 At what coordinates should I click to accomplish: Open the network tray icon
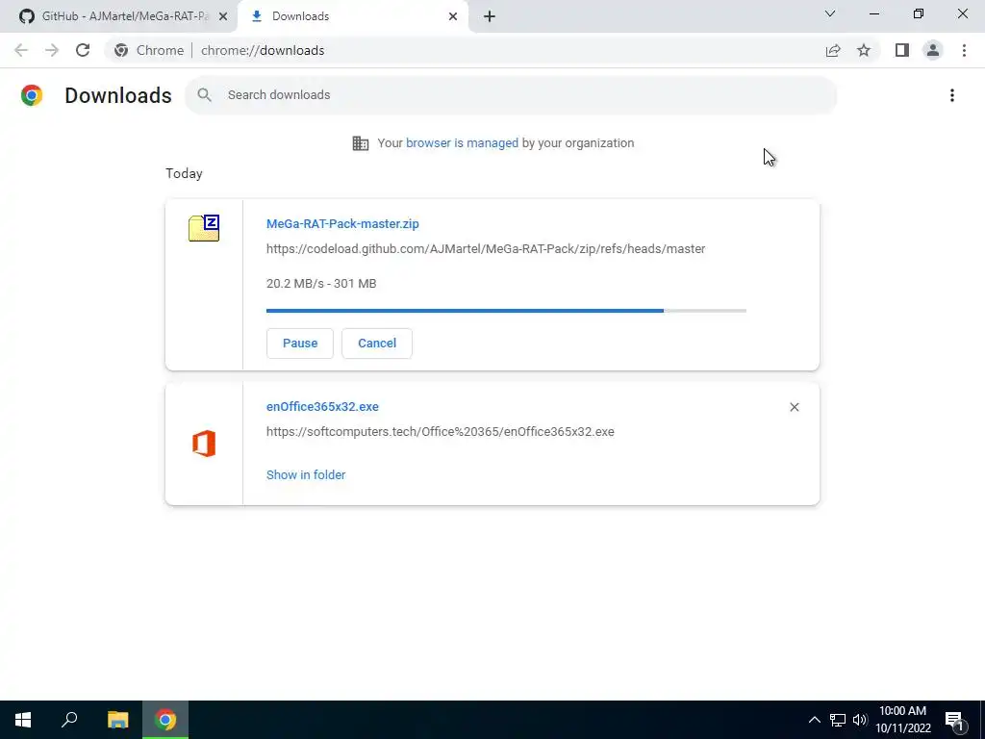838,720
